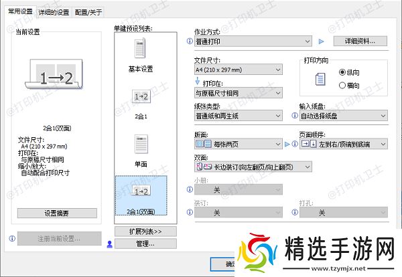Select the 2合1 preset icon
Viewport: 402px width, 277px height.
[141, 96]
